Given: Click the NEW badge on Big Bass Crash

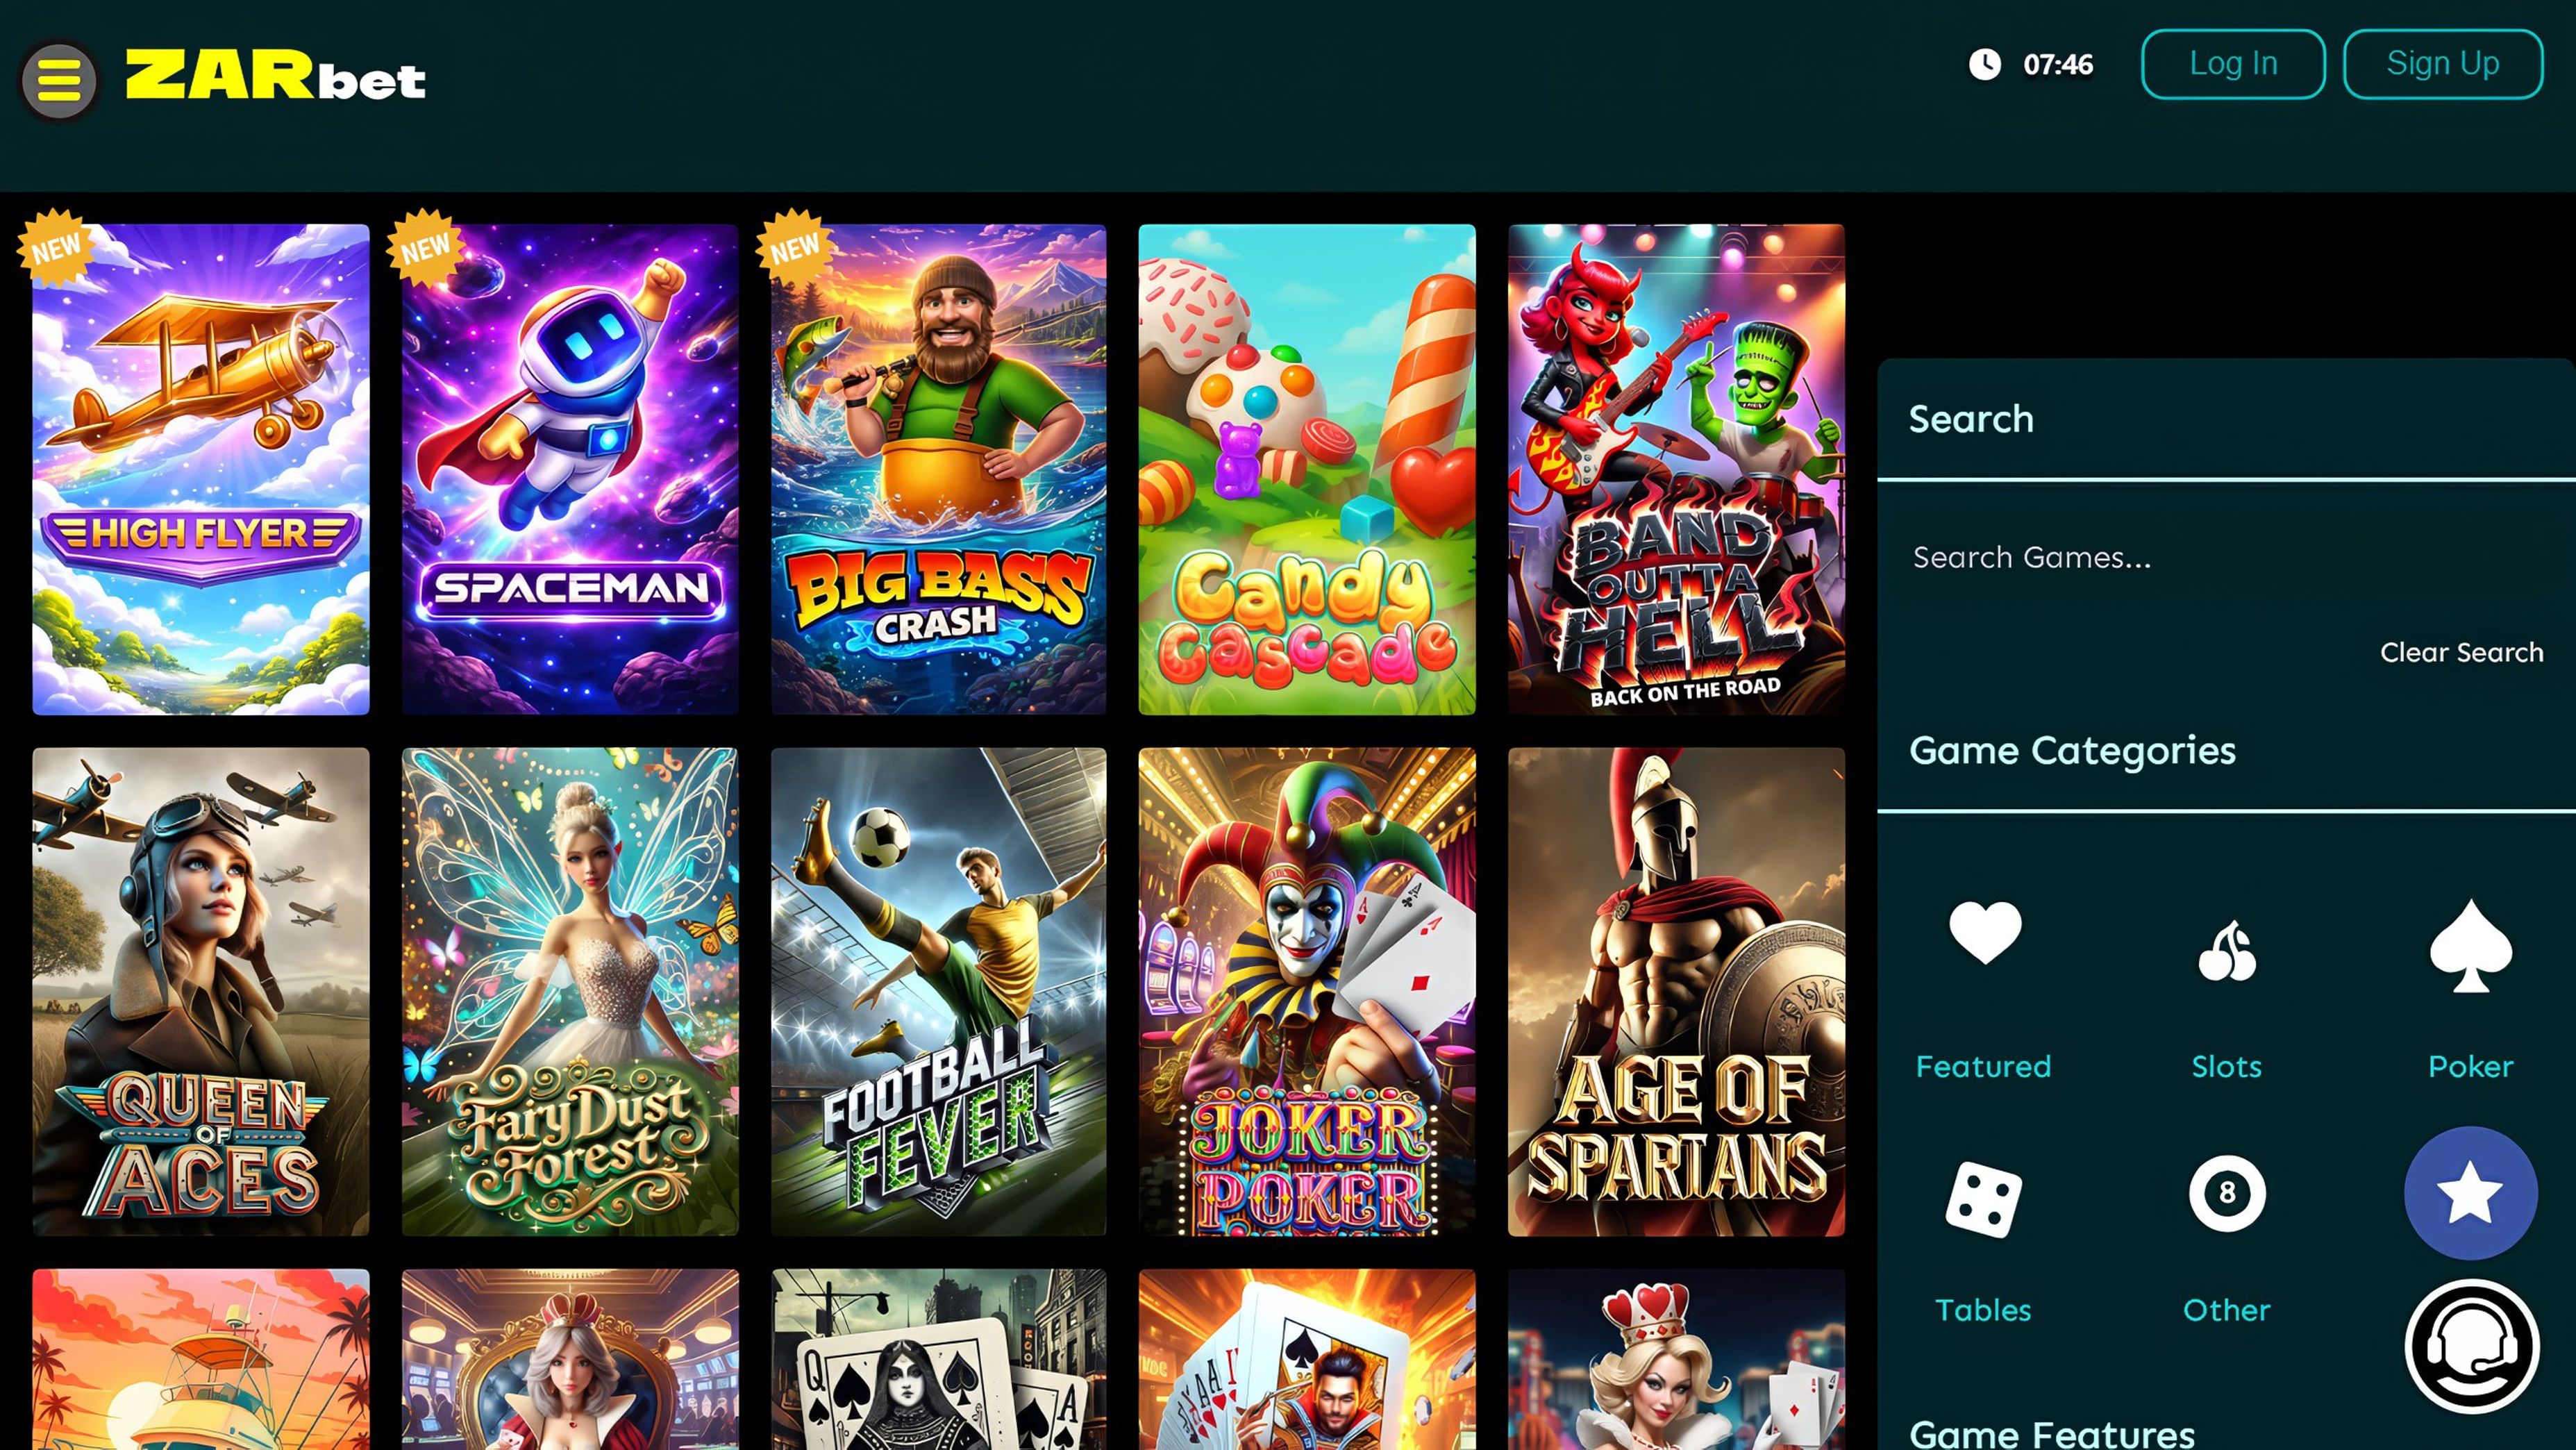Looking at the screenshot, I should click(795, 247).
